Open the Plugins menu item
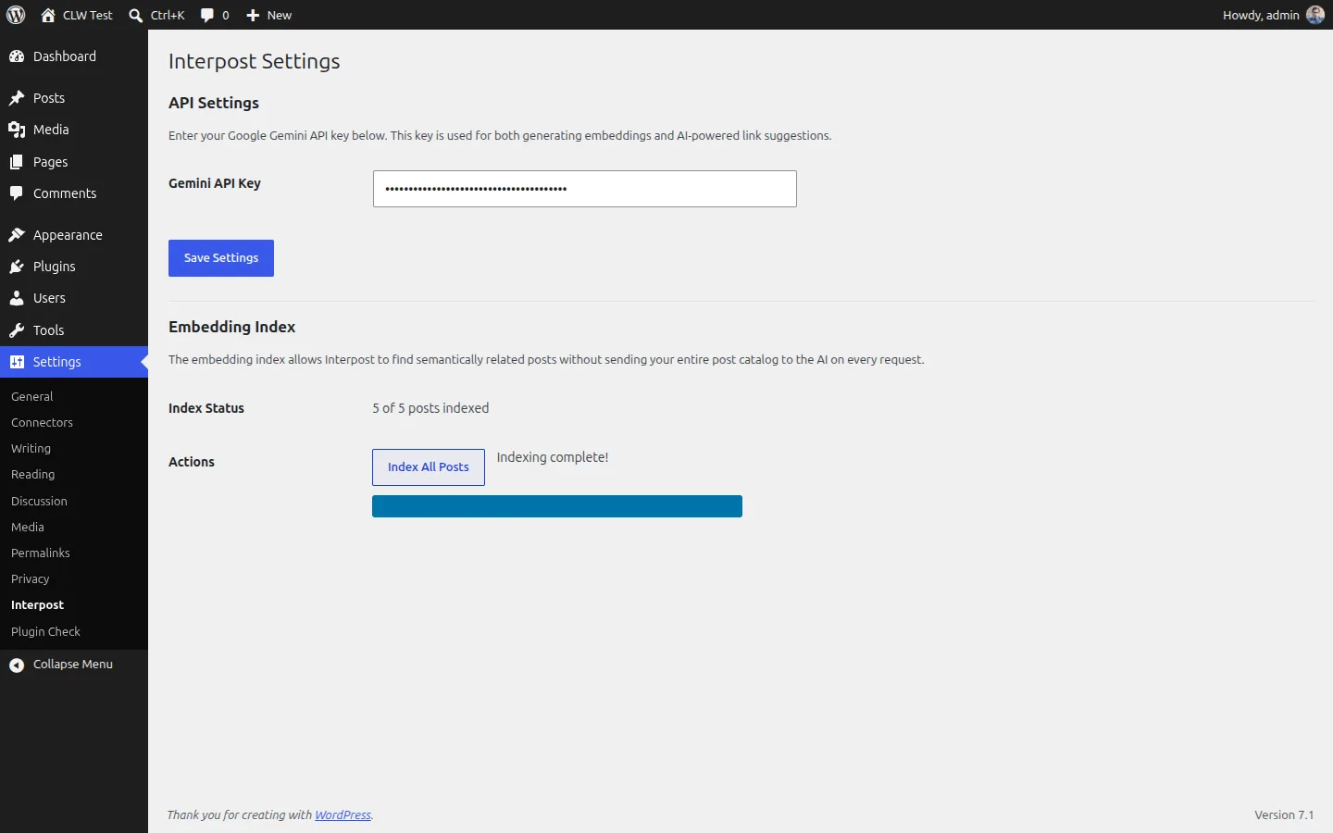Screen dimensions: 1333x833 [74, 267]
